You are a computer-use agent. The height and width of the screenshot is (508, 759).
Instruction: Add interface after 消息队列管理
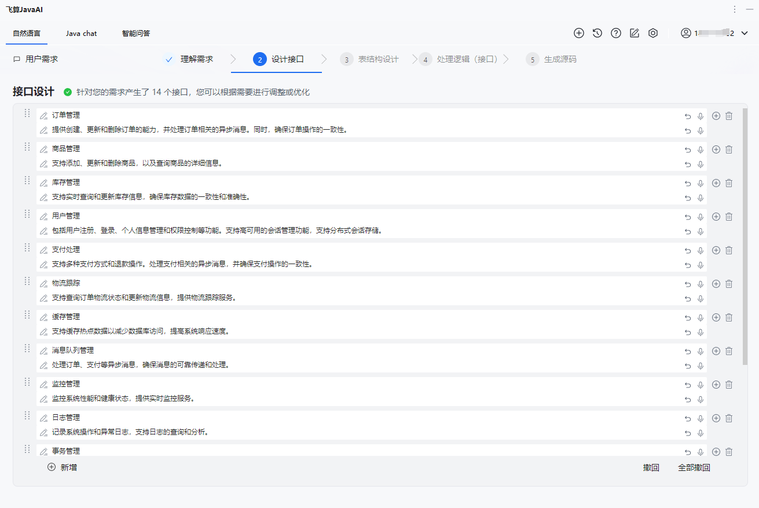tap(716, 351)
